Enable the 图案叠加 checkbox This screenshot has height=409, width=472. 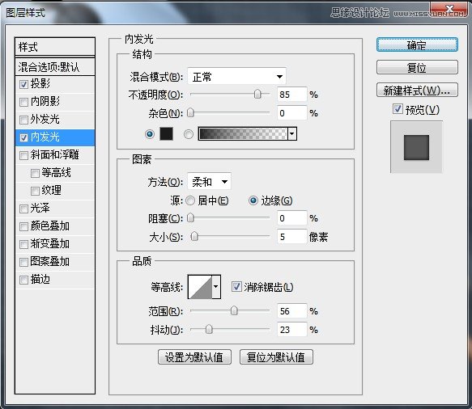pyautogui.click(x=23, y=262)
